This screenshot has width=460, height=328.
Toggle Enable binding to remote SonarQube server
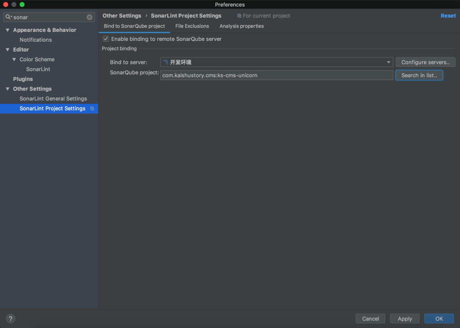[106, 39]
